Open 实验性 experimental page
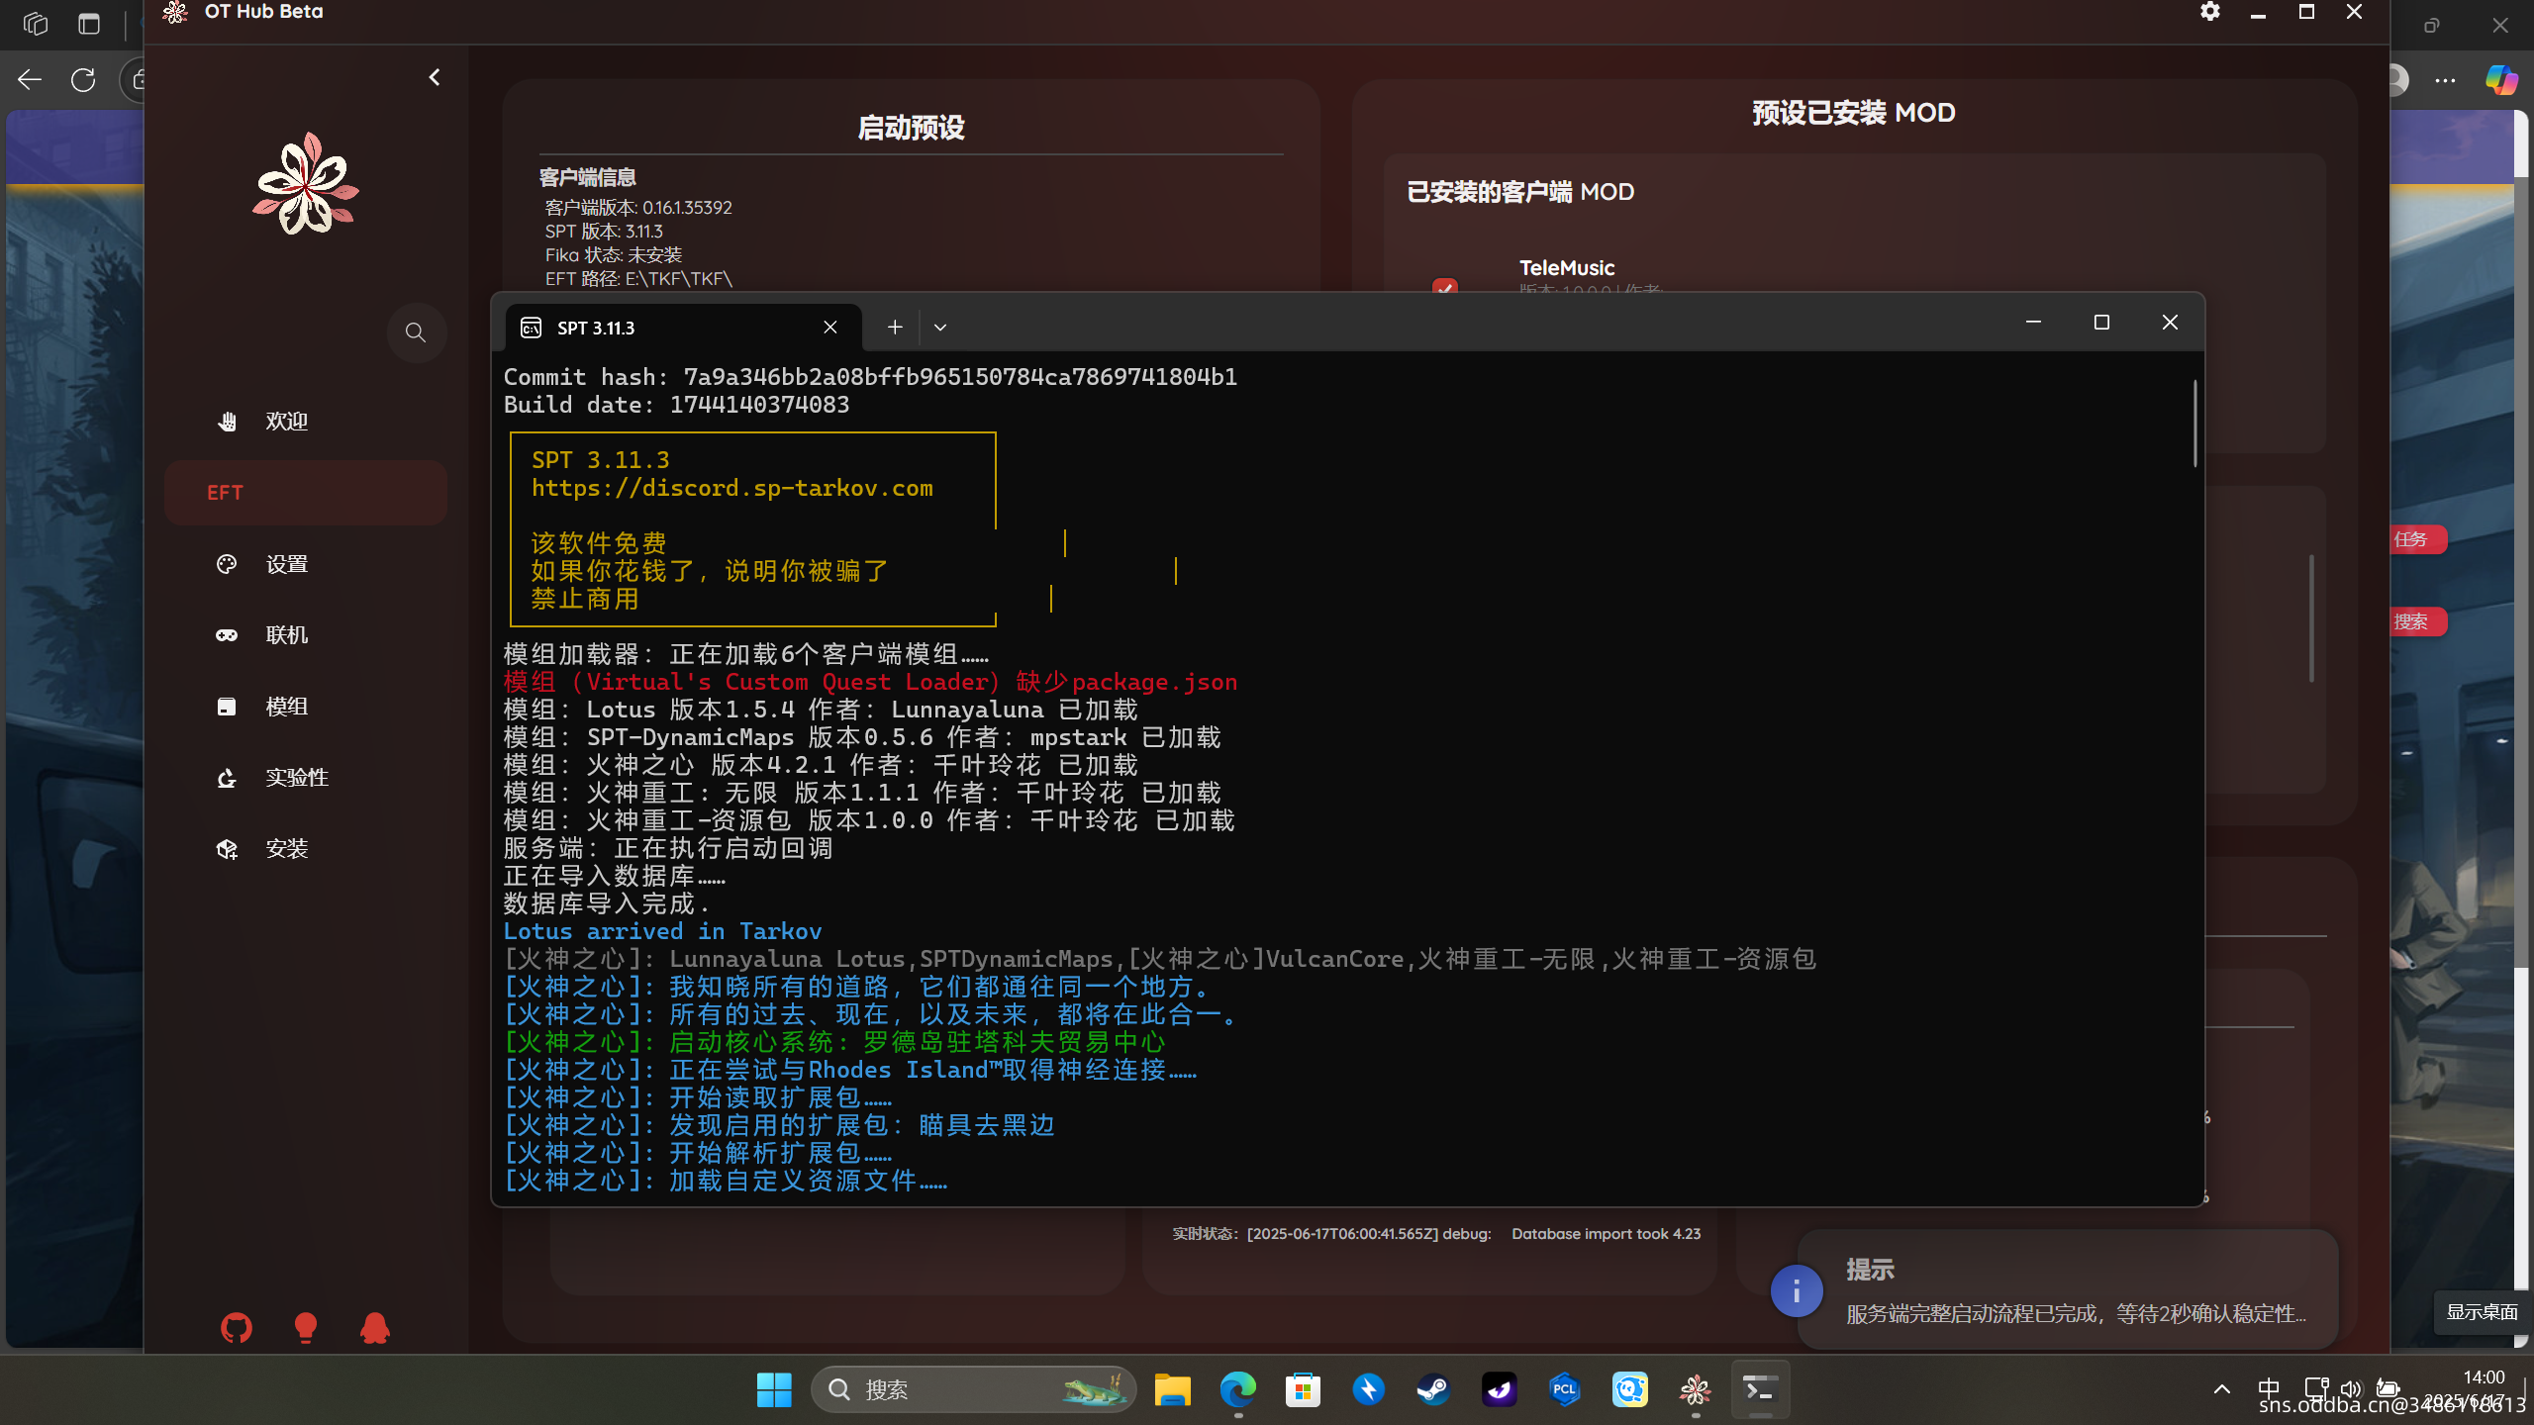 click(x=305, y=778)
